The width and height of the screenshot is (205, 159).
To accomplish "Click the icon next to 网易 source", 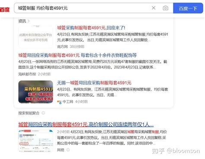I will click(x=68, y=150).
